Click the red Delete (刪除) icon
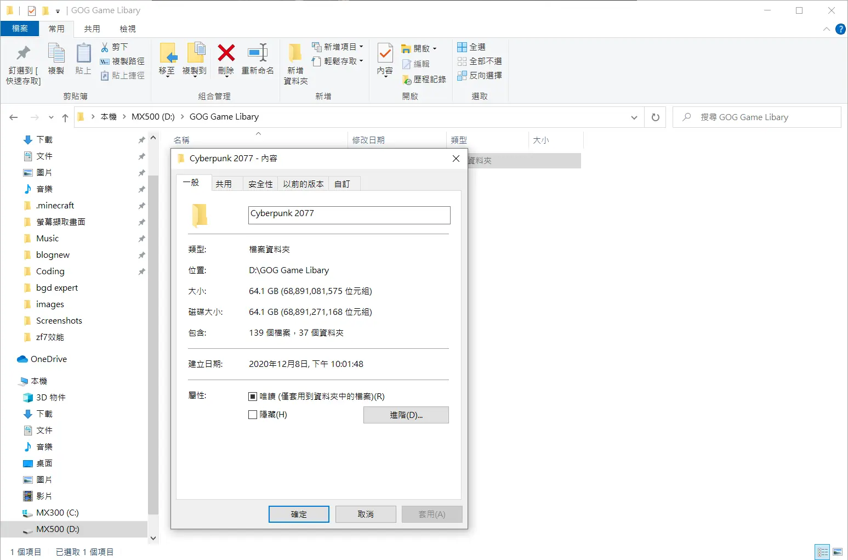Image resolution: width=848 pixels, height=560 pixels. [x=226, y=53]
